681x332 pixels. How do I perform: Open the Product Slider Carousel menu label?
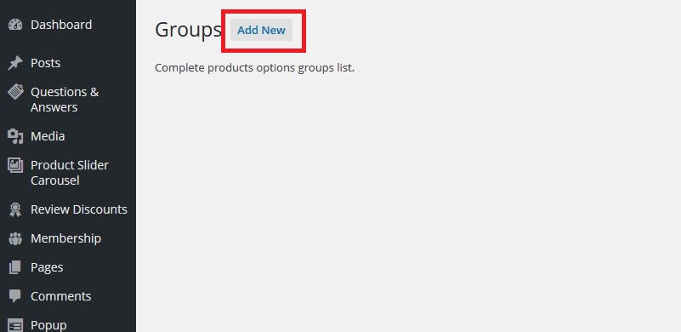point(70,173)
